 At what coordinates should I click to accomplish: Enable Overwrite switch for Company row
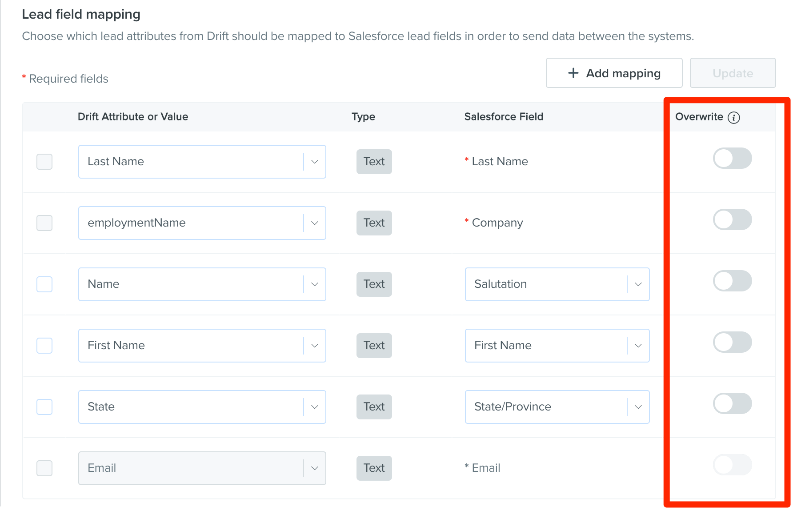pyautogui.click(x=733, y=219)
